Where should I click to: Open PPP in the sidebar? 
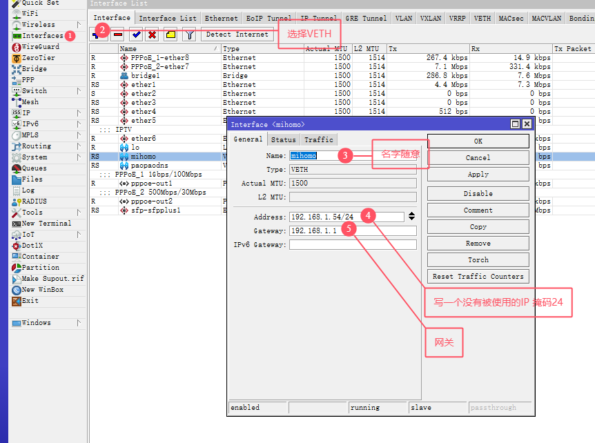28,79
